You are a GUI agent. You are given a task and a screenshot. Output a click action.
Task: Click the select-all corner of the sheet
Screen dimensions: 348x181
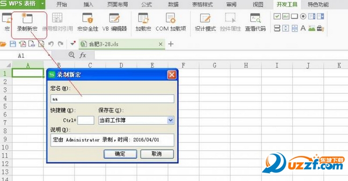8,65
